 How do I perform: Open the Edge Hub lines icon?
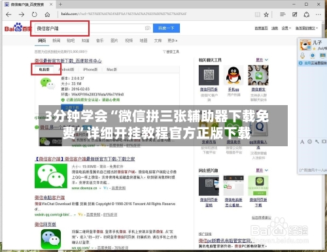283,14
